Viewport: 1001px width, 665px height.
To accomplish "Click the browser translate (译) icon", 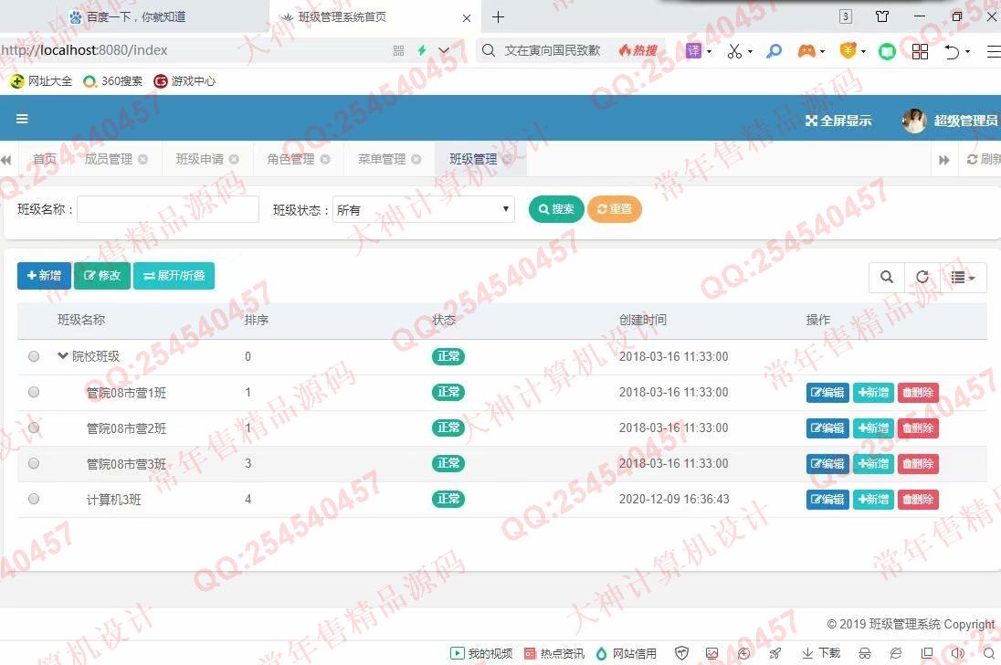I will pos(693,50).
